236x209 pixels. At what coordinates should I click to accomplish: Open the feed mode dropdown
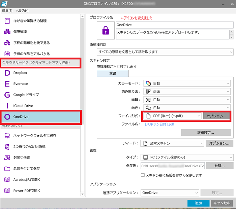[x=172, y=143]
